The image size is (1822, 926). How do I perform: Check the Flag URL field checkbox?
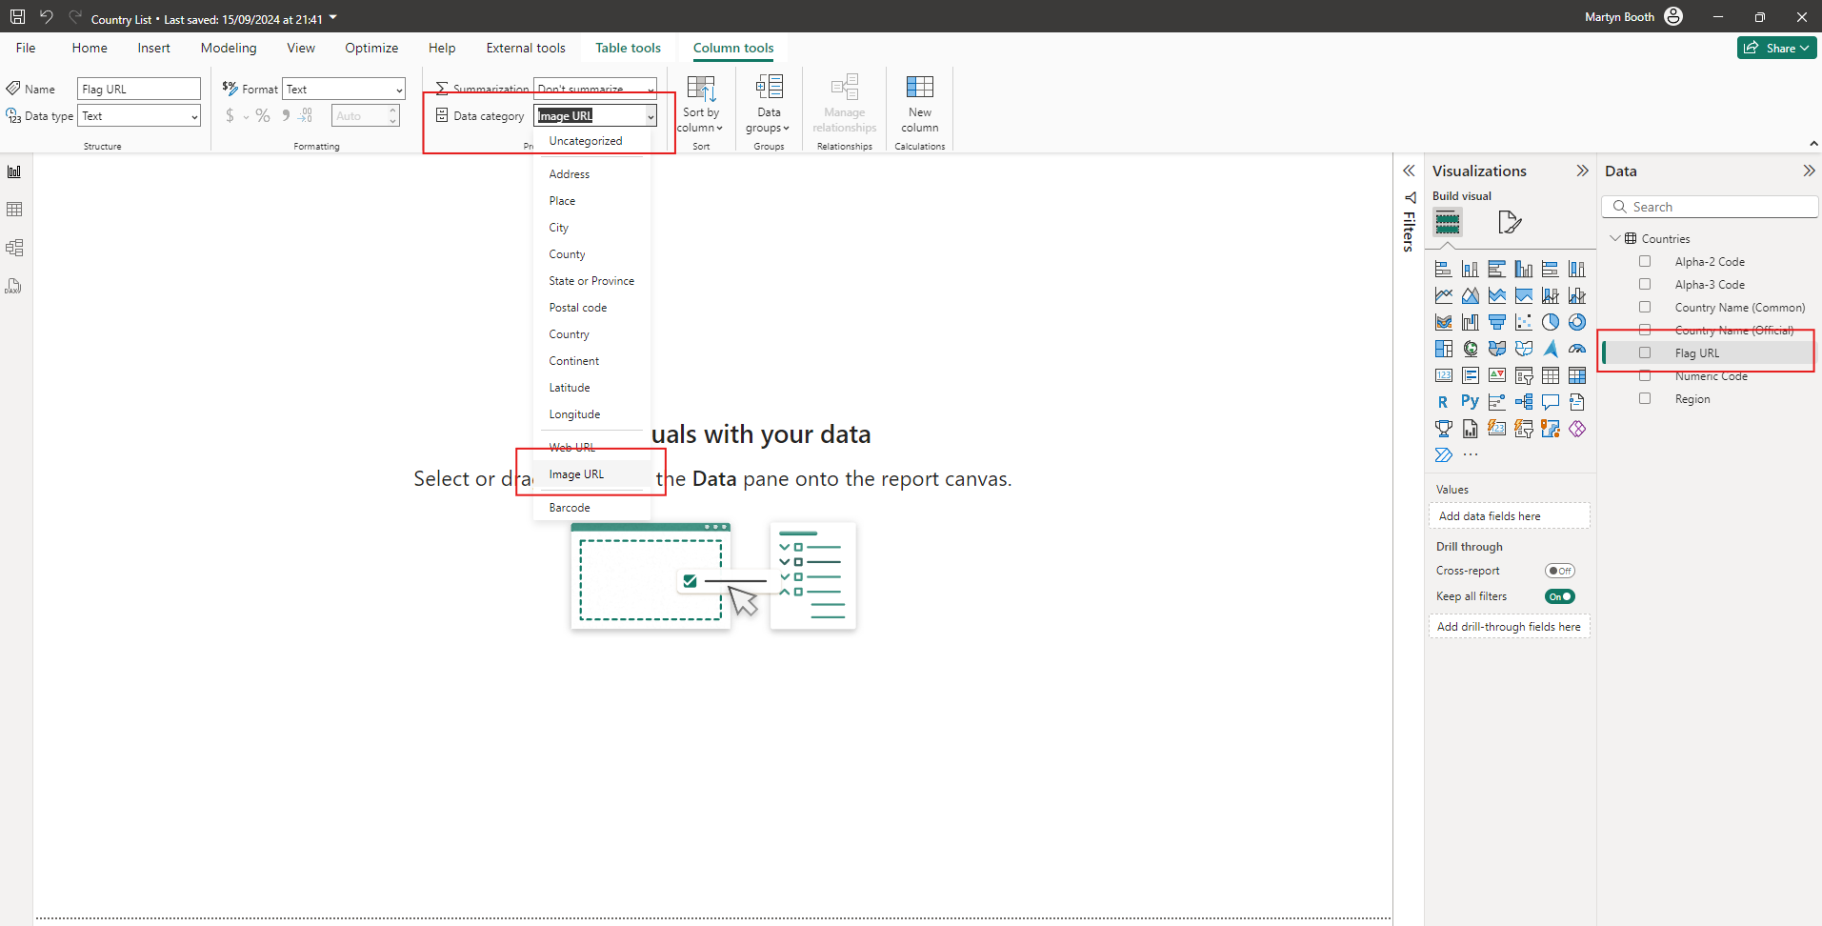coord(1644,352)
